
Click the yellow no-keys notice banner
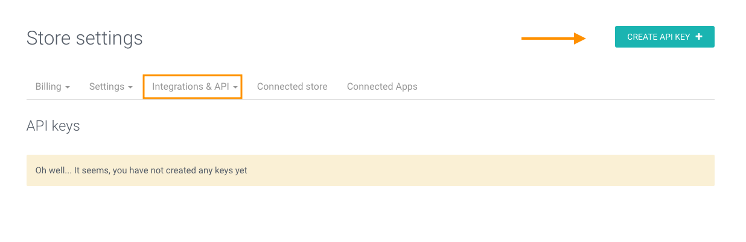(x=371, y=170)
